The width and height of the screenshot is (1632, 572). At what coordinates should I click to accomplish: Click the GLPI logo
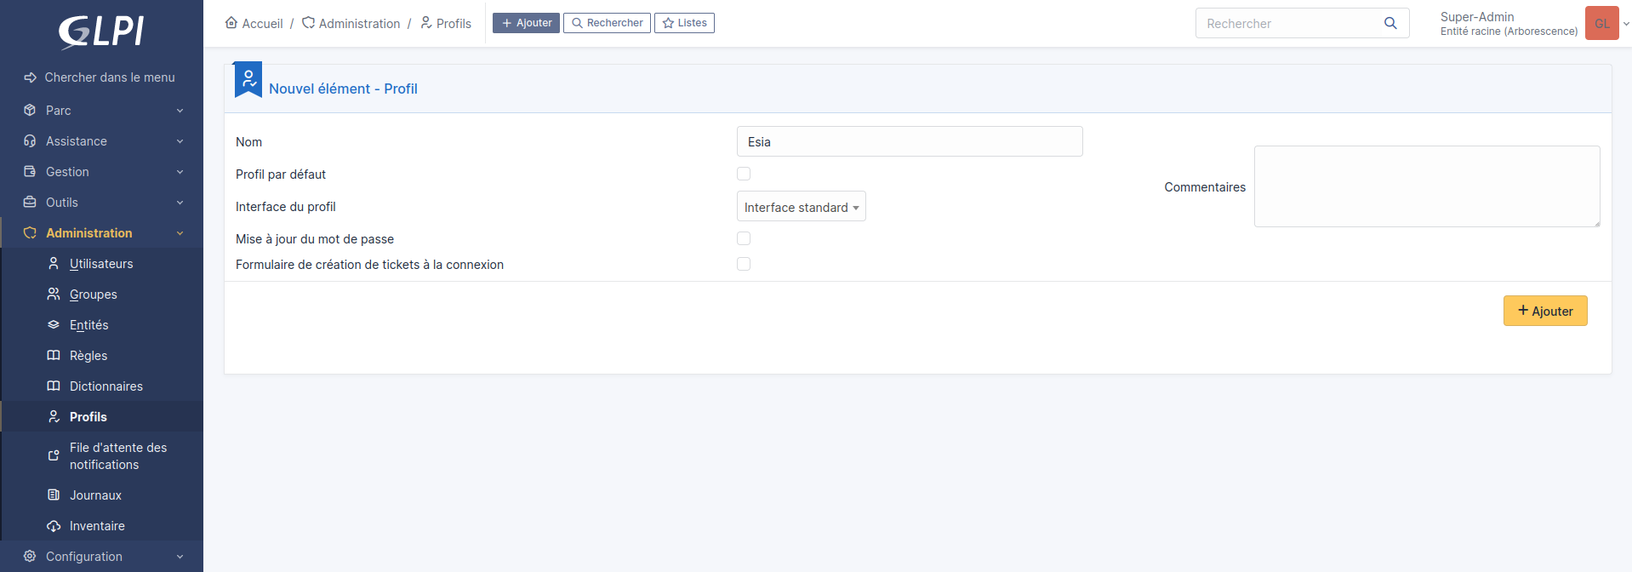pyautogui.click(x=101, y=31)
